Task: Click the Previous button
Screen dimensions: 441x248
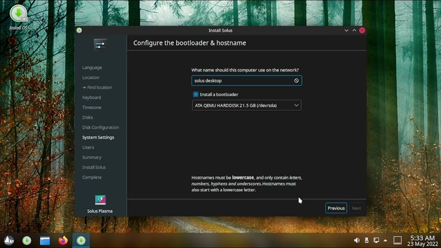Action: pyautogui.click(x=336, y=208)
